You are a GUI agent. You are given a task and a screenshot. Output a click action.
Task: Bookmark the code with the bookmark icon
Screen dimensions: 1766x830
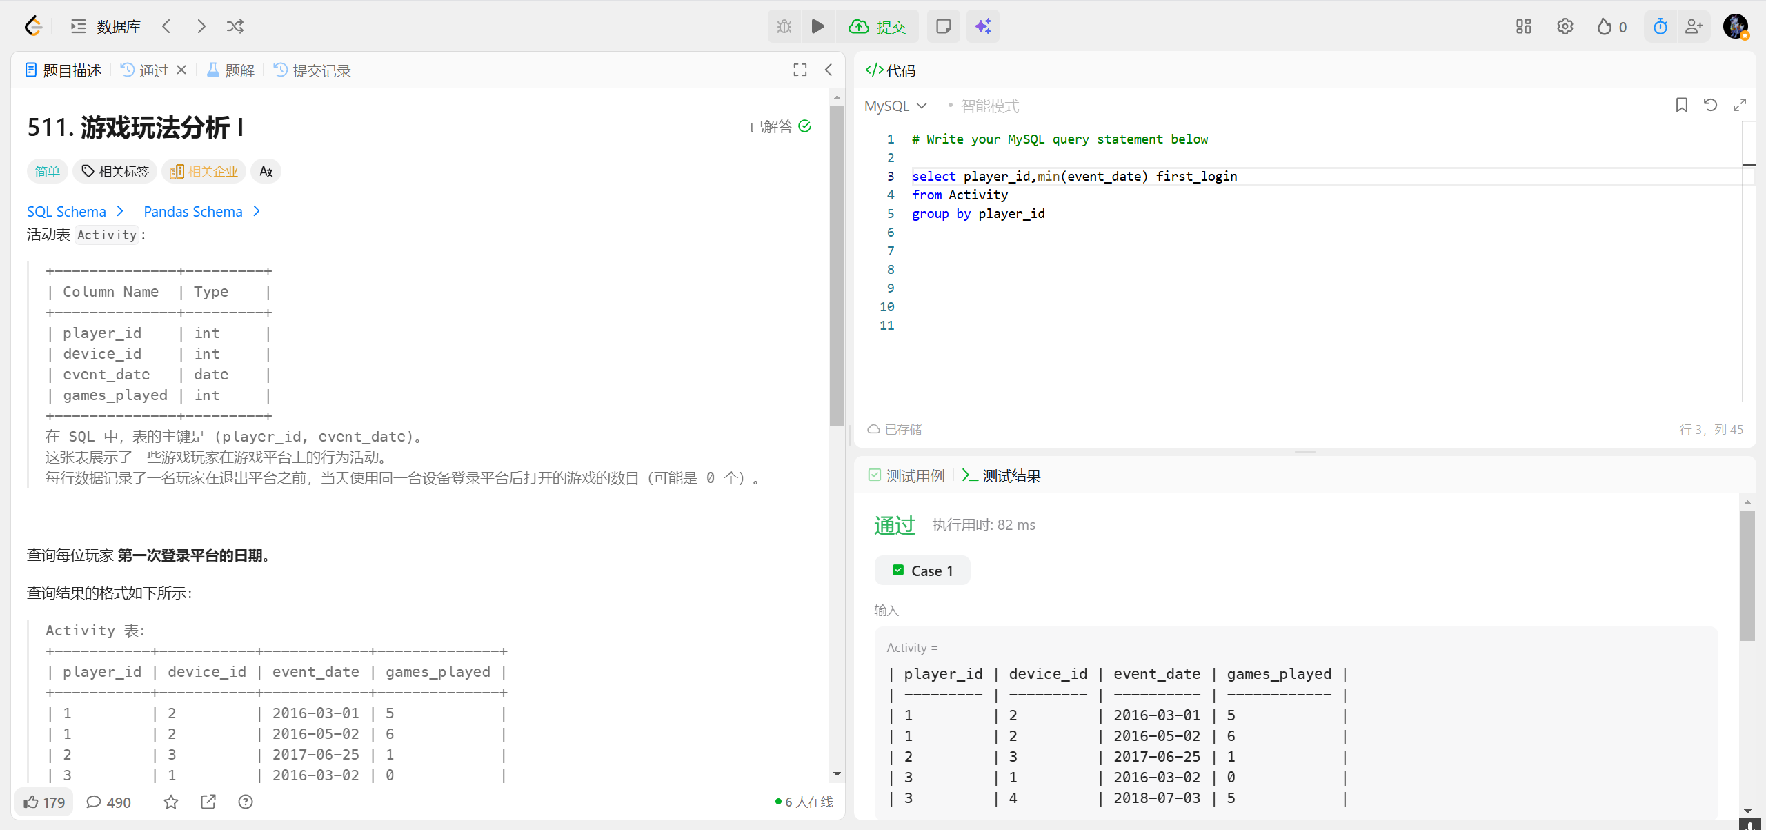(x=1681, y=105)
